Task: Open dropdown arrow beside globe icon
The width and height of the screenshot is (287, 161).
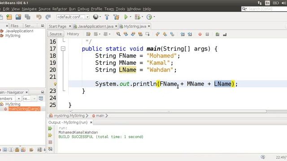Action: (100, 17)
